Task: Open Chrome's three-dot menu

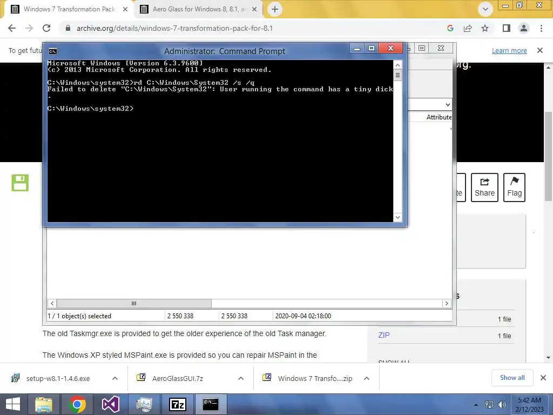Action: [x=541, y=28]
